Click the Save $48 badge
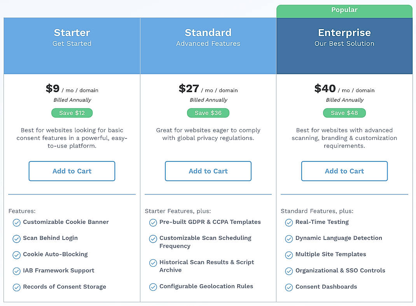Viewport: 416px width, 306px height. click(x=344, y=113)
